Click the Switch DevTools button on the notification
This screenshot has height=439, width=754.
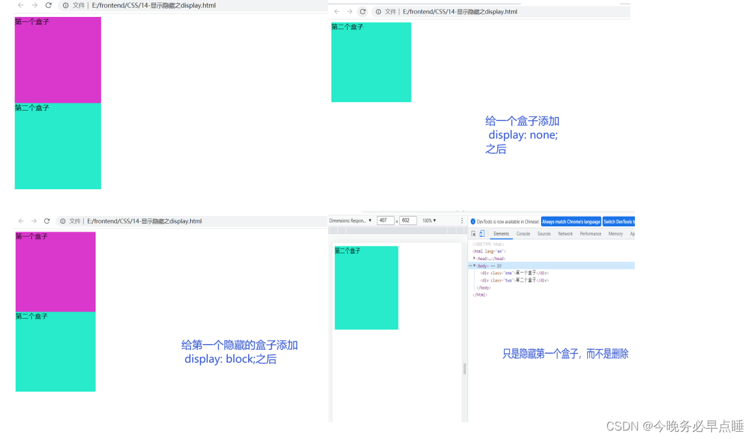click(619, 222)
